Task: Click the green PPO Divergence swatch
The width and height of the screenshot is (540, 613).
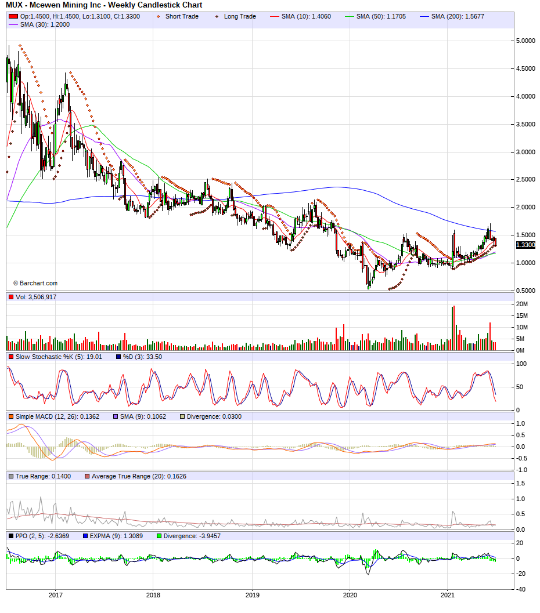Action: tap(159, 536)
